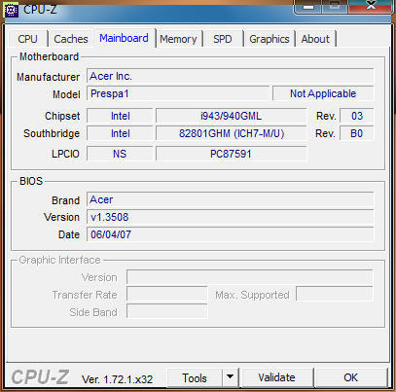The height and width of the screenshot is (392, 396).
Task: Select the Mainboard tab
Action: click(x=124, y=38)
